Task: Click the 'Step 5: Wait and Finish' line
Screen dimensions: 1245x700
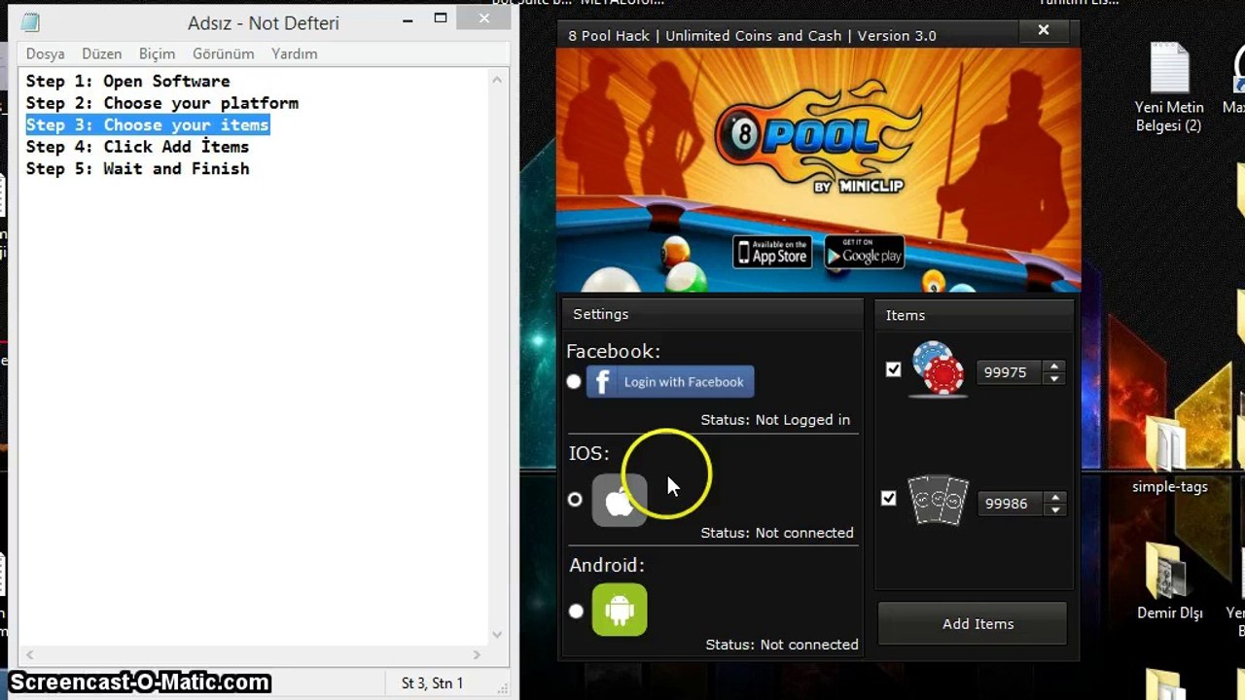Action: (x=137, y=169)
